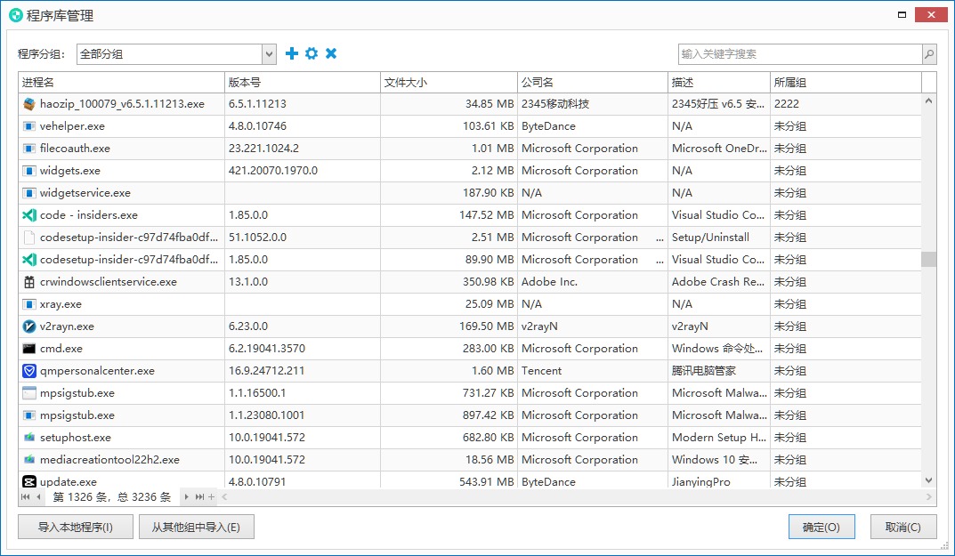955x556 pixels.
Task: Click the 25.09 MB size cell
Action: pyautogui.click(x=449, y=304)
